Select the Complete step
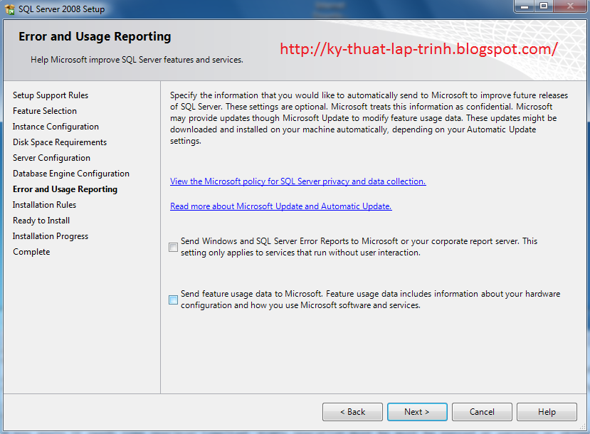The image size is (590, 434). [31, 252]
